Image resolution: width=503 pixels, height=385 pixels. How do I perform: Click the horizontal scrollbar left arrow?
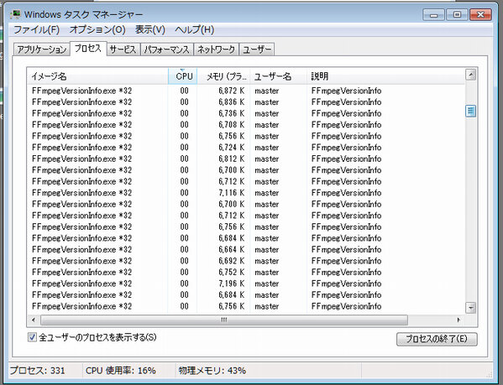click(x=34, y=320)
